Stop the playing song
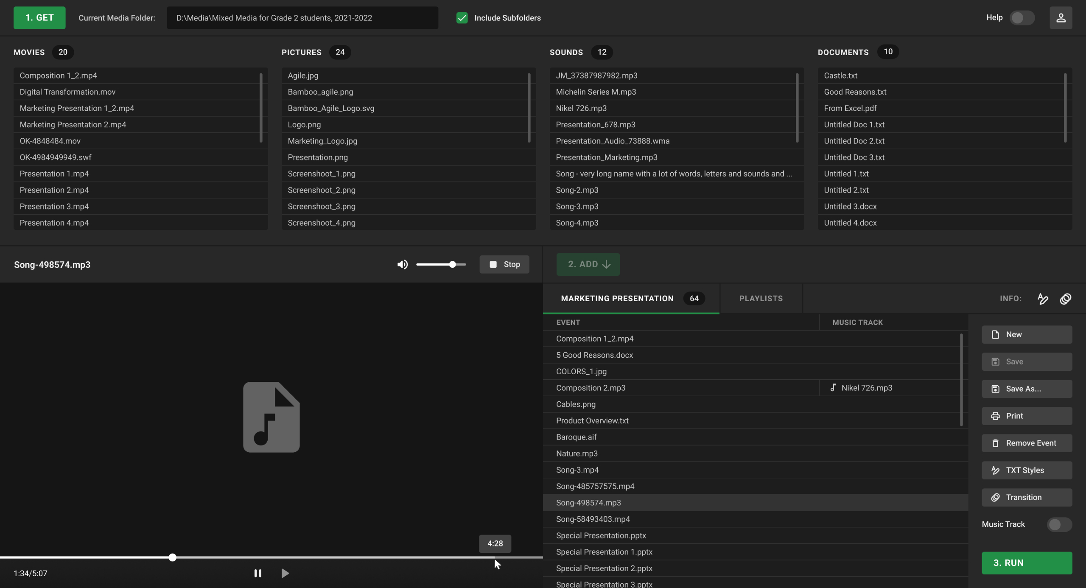The image size is (1086, 588). click(x=504, y=265)
